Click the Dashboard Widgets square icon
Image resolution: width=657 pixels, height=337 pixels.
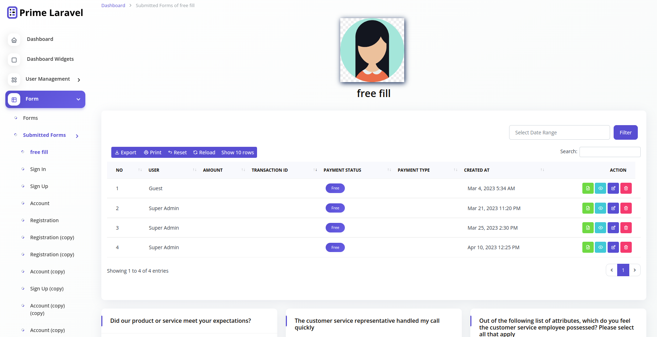pyautogui.click(x=14, y=60)
